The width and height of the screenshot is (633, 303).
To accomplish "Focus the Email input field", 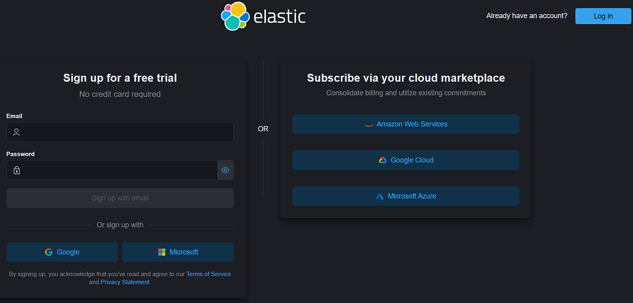I will pos(120,132).
